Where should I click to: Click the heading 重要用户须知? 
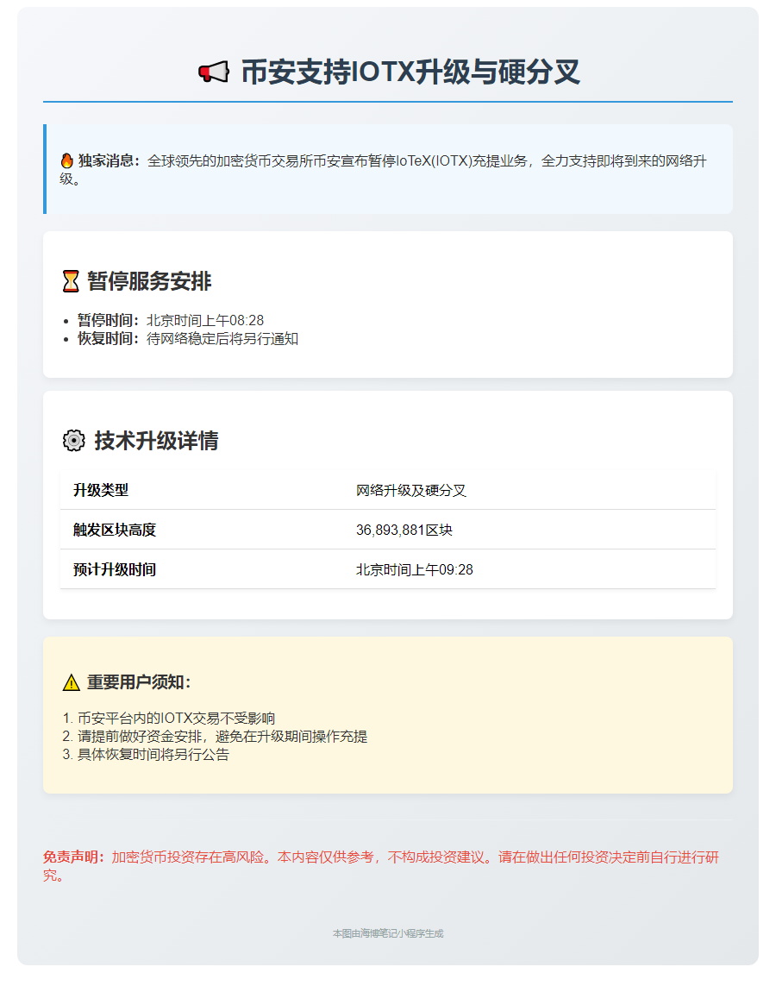139,682
